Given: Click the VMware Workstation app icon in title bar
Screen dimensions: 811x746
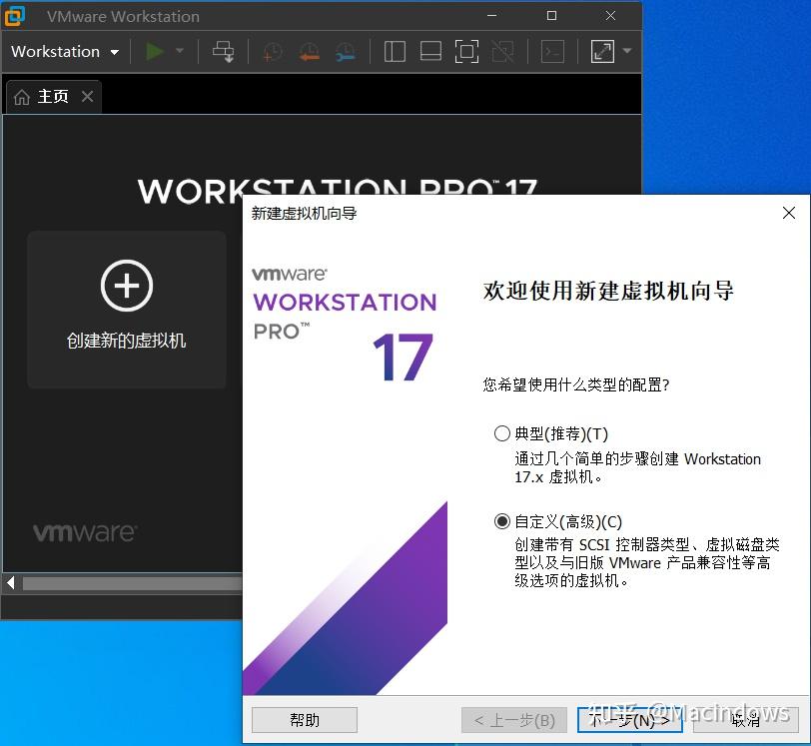Looking at the screenshot, I should pyautogui.click(x=14, y=16).
